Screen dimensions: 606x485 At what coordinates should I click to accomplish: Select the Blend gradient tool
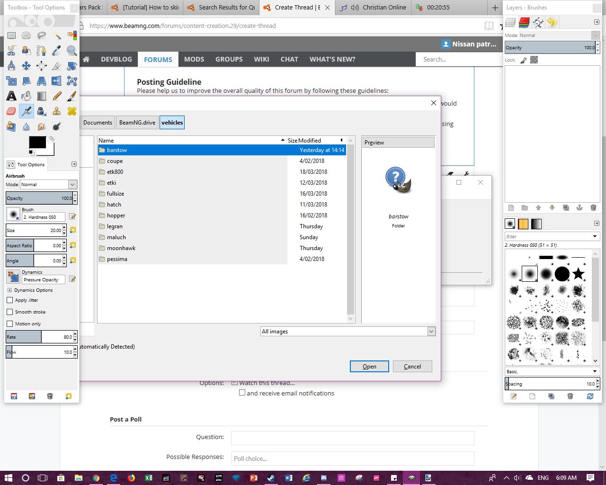point(42,96)
